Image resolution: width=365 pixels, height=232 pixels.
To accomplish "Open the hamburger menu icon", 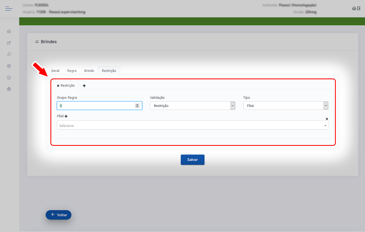I will [x=9, y=9].
